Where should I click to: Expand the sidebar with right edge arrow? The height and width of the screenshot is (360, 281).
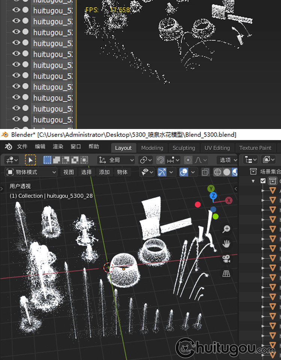click(236, 189)
